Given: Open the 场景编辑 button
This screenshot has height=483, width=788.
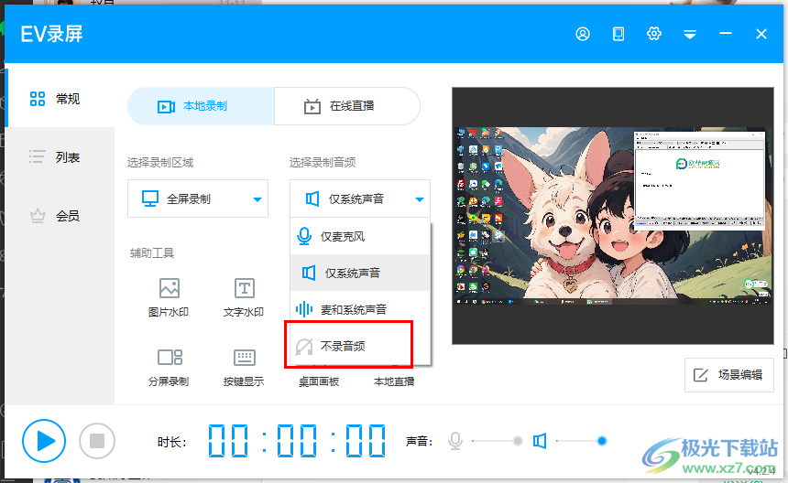Looking at the screenshot, I should point(728,375).
